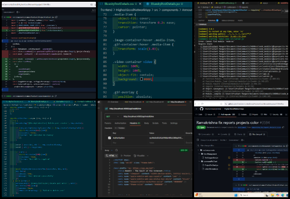Open the PR Checks tab

(x=239, y=134)
